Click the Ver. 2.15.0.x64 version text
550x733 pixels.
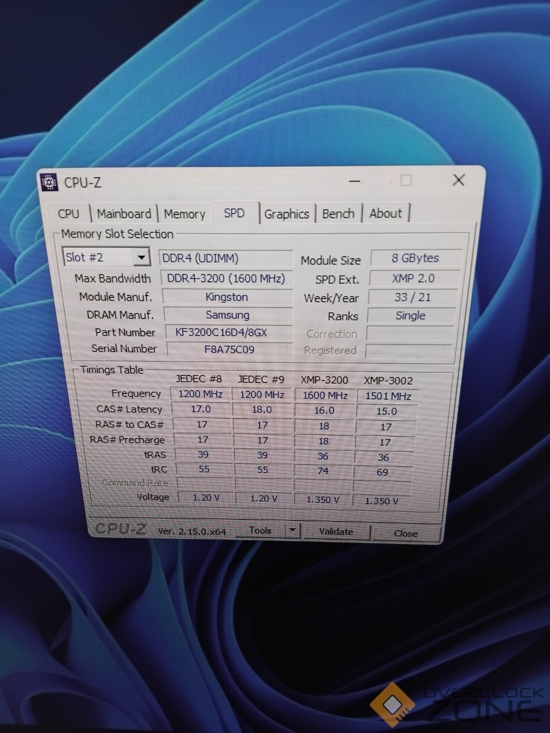[192, 532]
